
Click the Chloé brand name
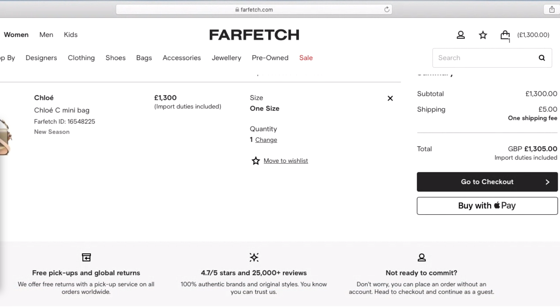tap(44, 98)
